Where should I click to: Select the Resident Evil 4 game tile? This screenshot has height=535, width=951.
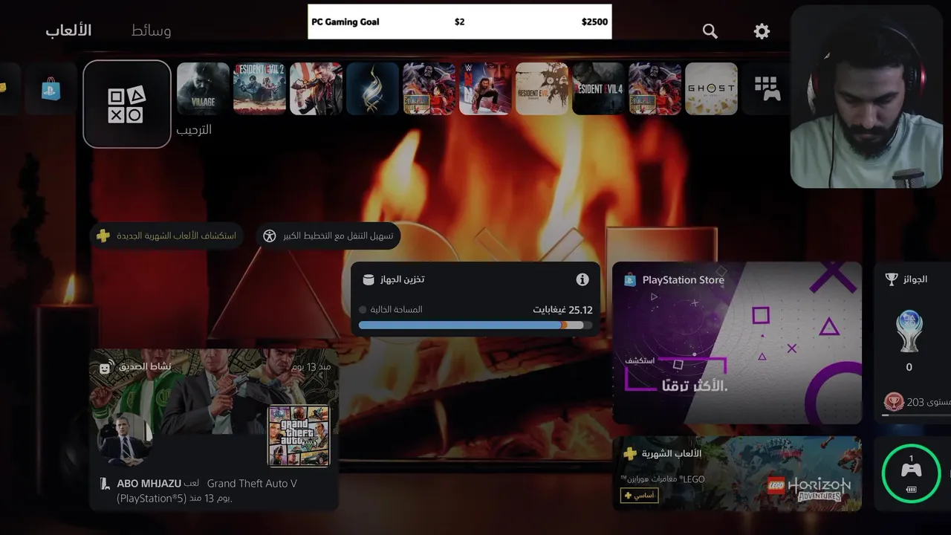tap(598, 88)
